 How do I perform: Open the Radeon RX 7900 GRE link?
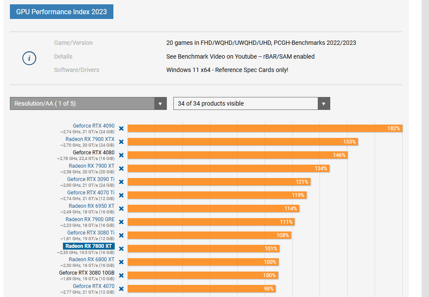pos(90,219)
